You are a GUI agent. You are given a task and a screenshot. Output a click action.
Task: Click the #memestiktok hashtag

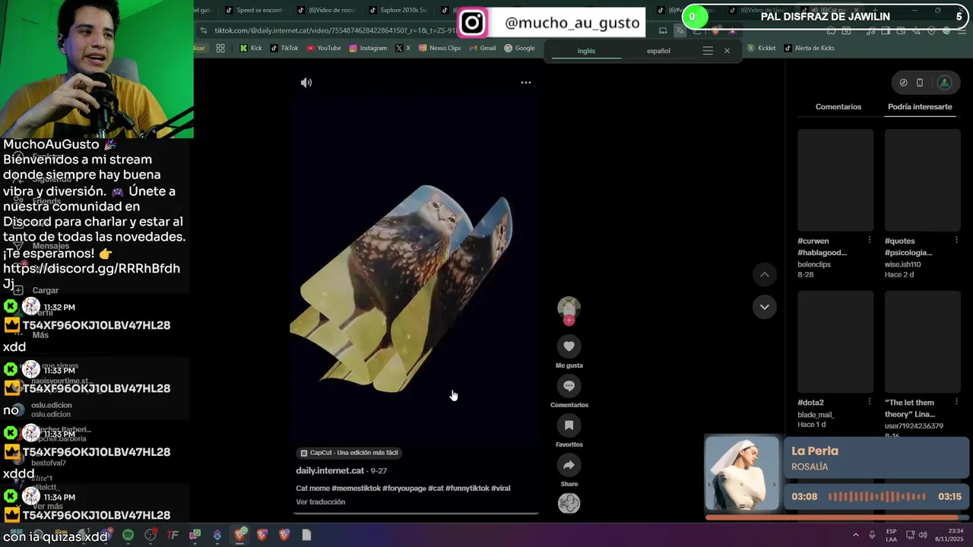(x=357, y=489)
